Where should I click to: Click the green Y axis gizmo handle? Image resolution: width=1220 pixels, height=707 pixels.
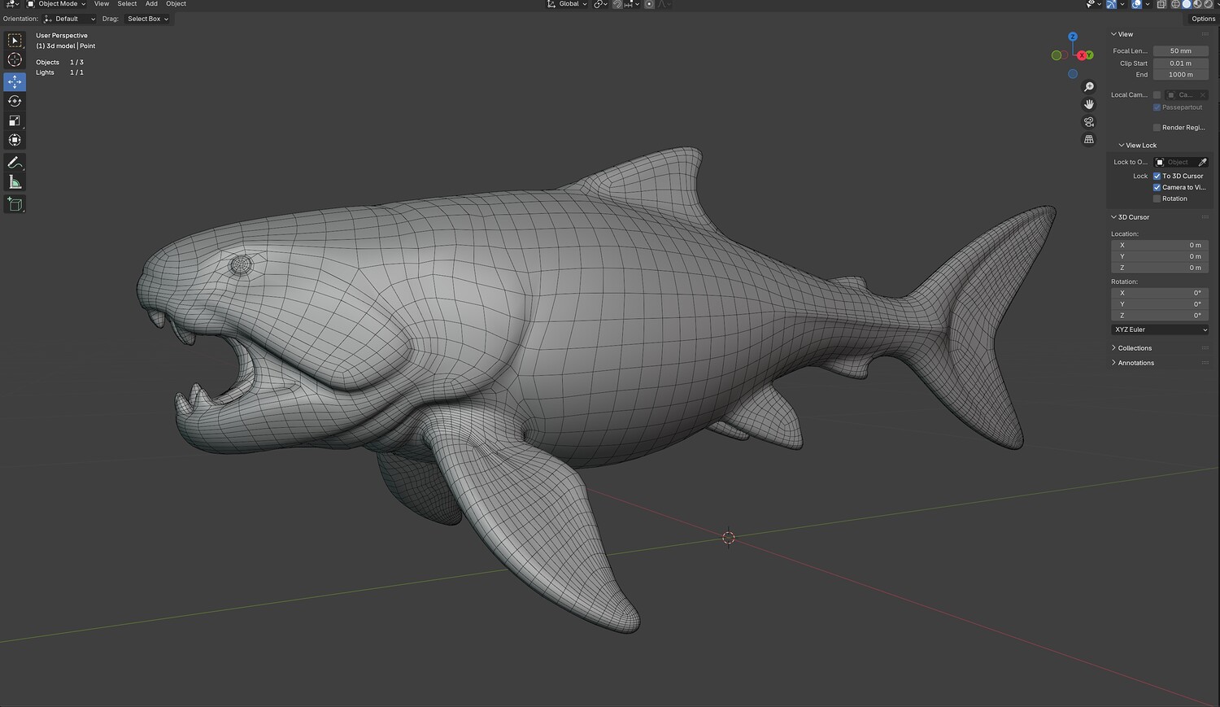(1090, 55)
